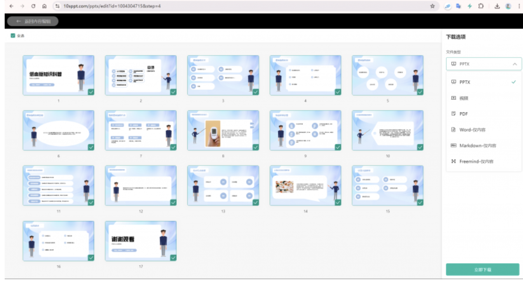The height and width of the screenshot is (283, 523).
Task: Bookmark this page with star icon
Action: (432, 6)
